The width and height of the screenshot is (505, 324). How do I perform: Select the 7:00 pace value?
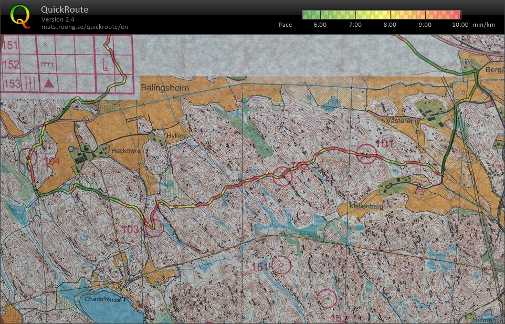pos(355,25)
